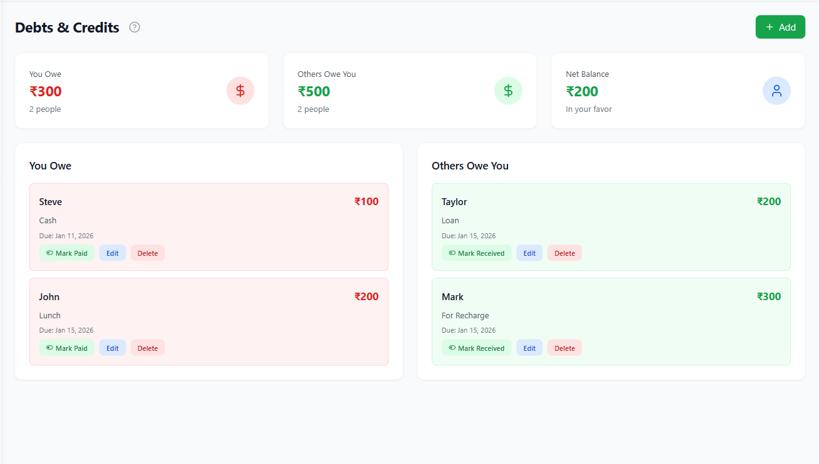Delete Taylor's Loan entry
This screenshot has width=819, height=464.
[x=564, y=253]
